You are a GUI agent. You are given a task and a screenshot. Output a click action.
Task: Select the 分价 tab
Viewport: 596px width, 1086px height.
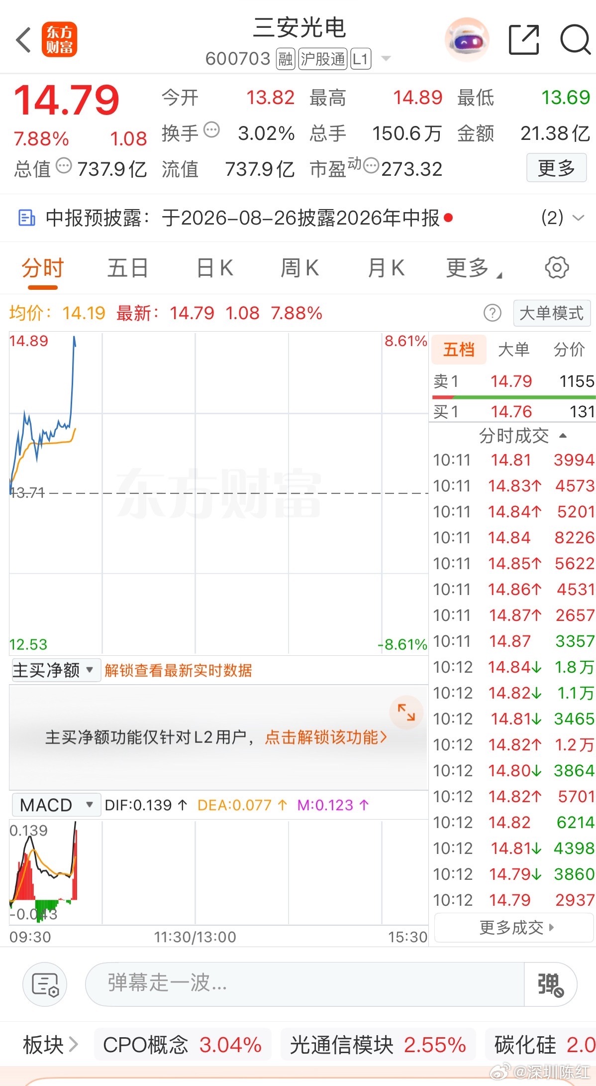(569, 350)
